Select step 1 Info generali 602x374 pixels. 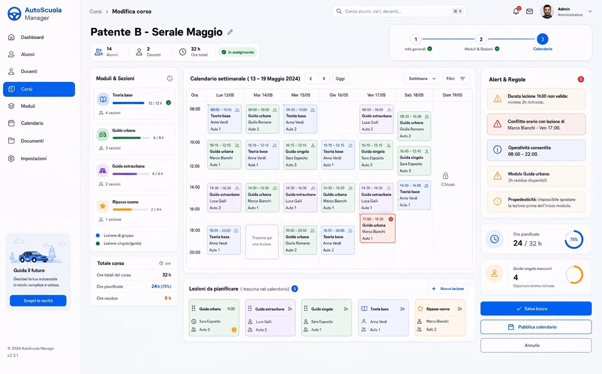click(x=415, y=39)
